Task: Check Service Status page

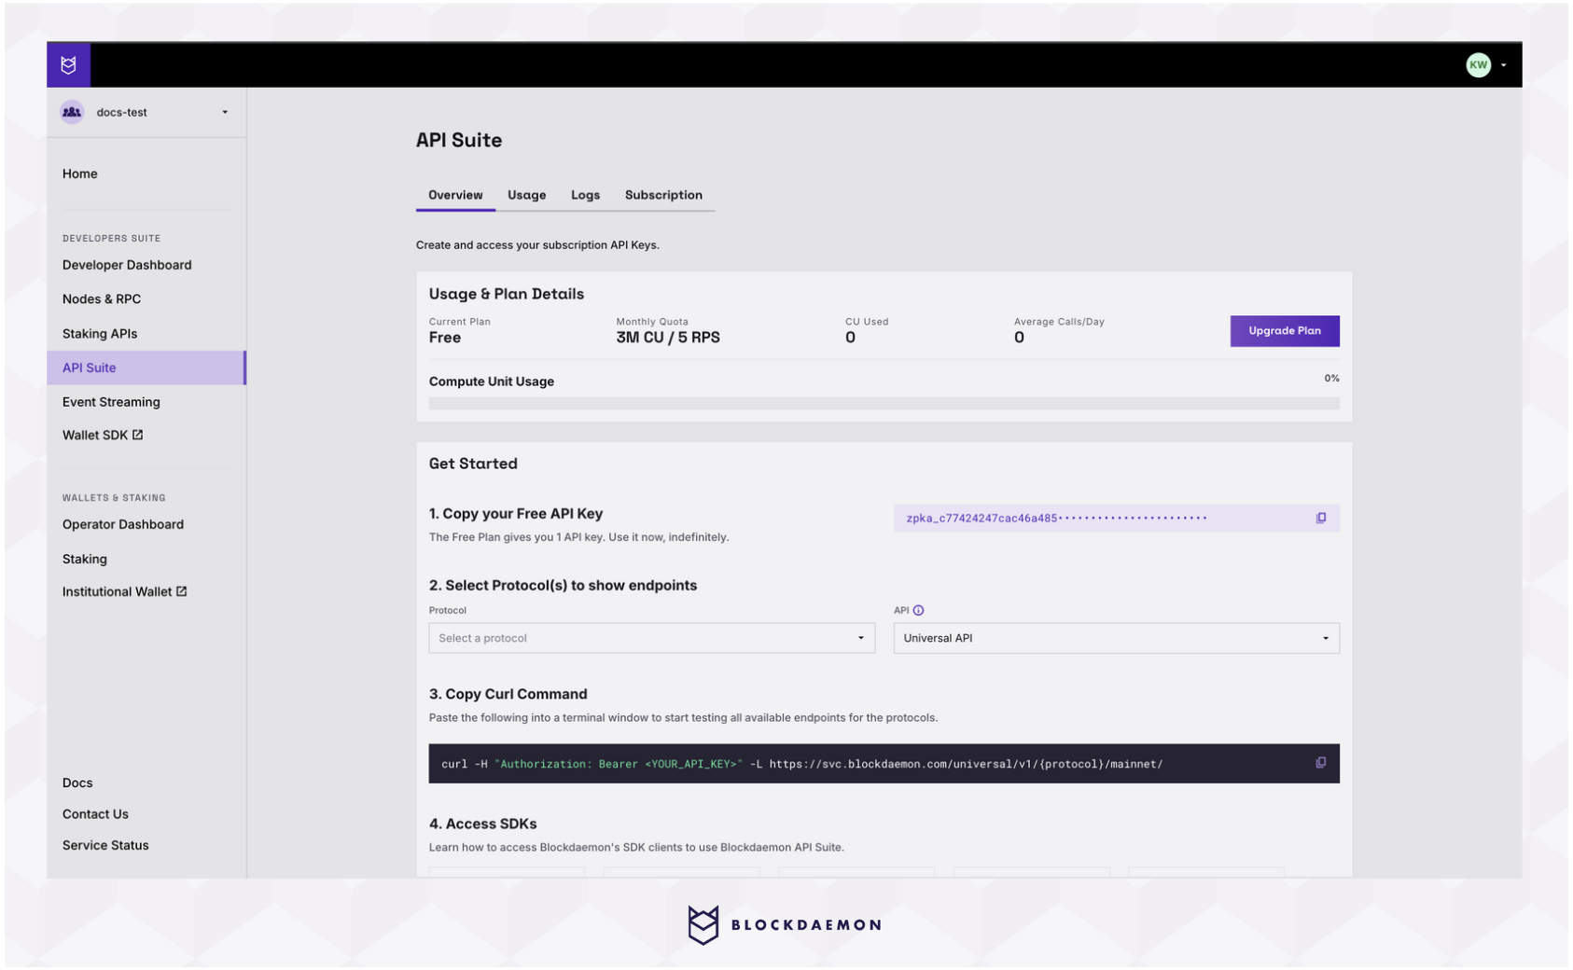Action: click(105, 845)
